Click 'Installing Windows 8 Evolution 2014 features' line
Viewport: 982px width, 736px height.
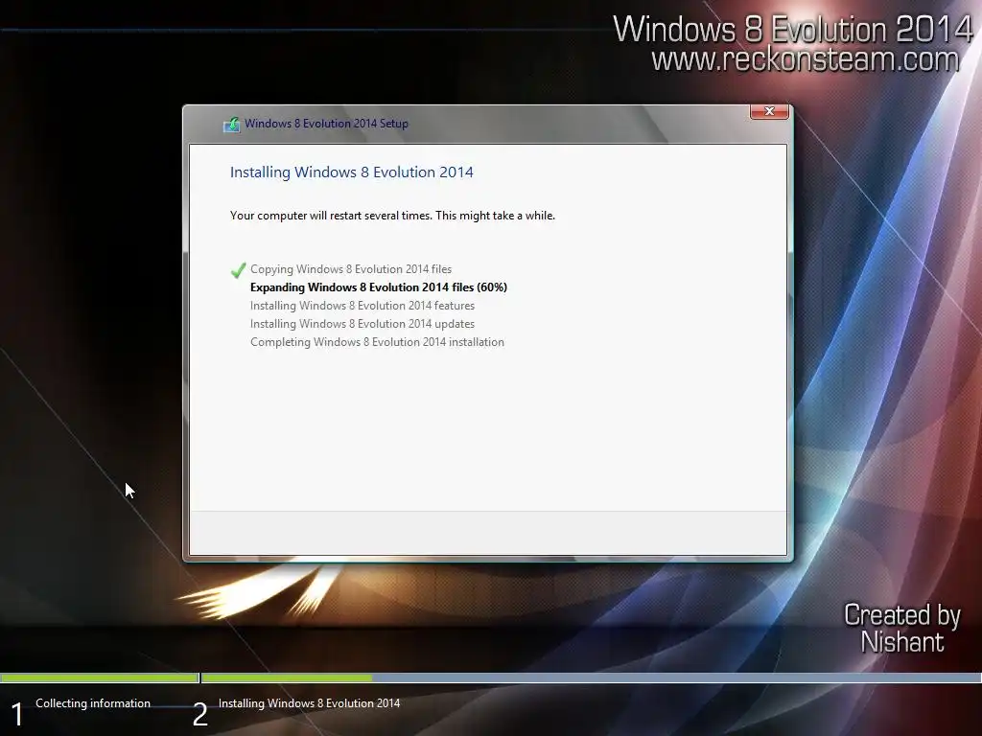click(362, 306)
